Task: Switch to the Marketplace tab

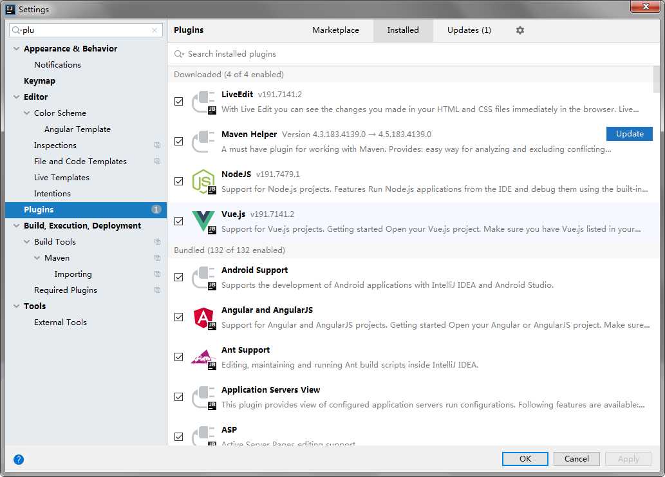Action: click(335, 30)
